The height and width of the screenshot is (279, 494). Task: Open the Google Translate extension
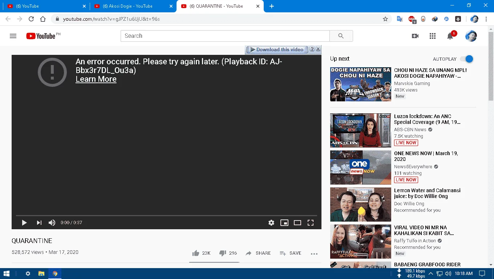(400, 19)
